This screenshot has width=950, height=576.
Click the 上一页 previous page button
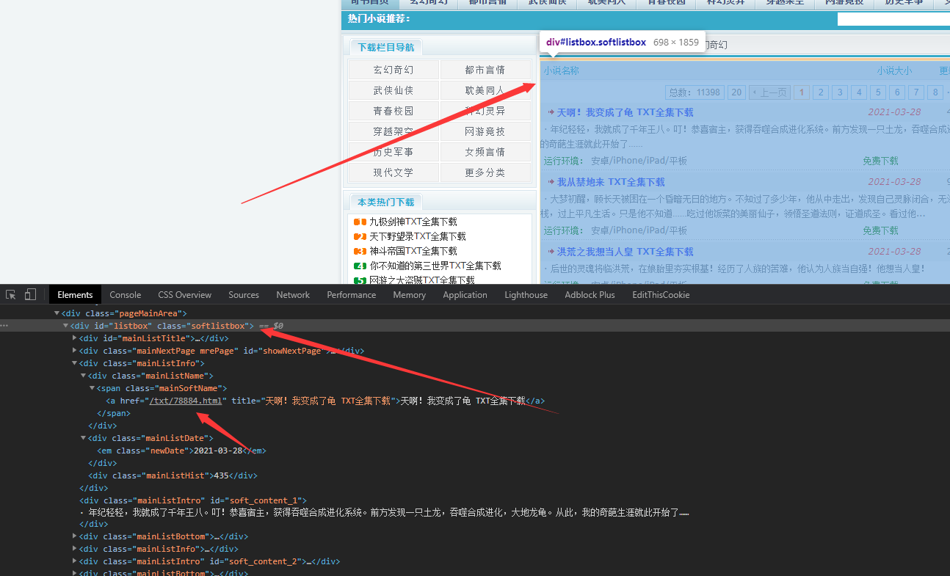(769, 92)
